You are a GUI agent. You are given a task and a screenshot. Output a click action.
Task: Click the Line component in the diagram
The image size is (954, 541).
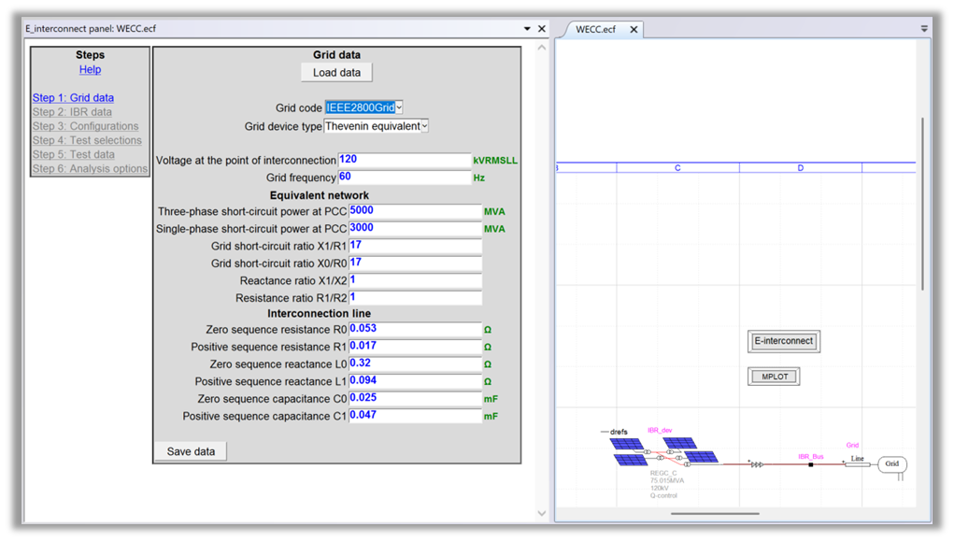click(x=857, y=463)
